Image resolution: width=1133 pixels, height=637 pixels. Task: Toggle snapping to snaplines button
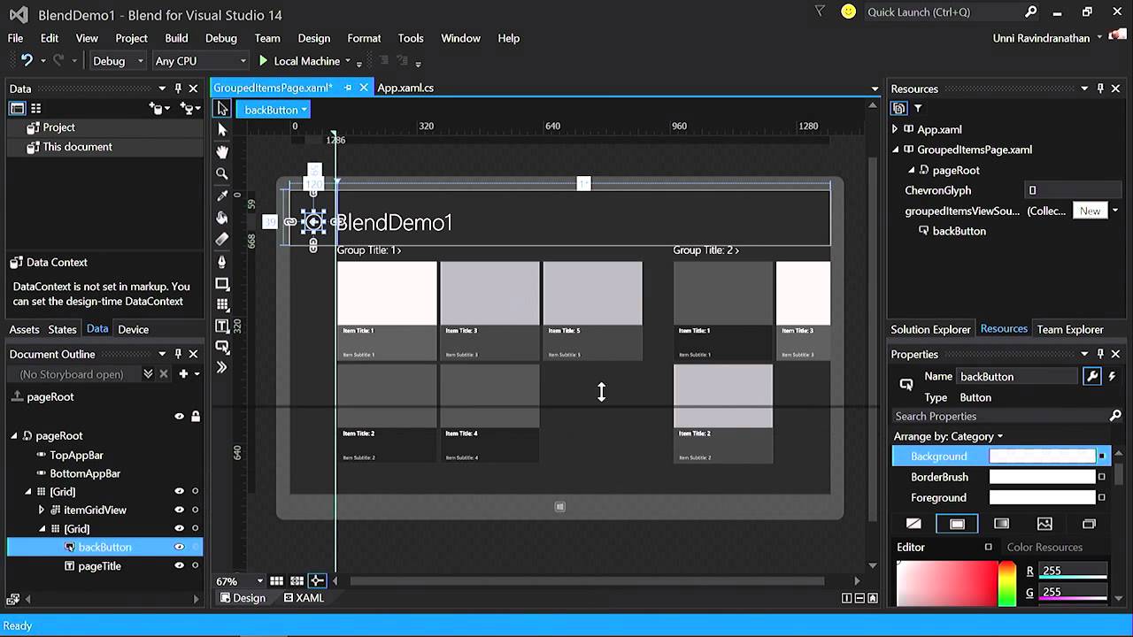click(317, 581)
